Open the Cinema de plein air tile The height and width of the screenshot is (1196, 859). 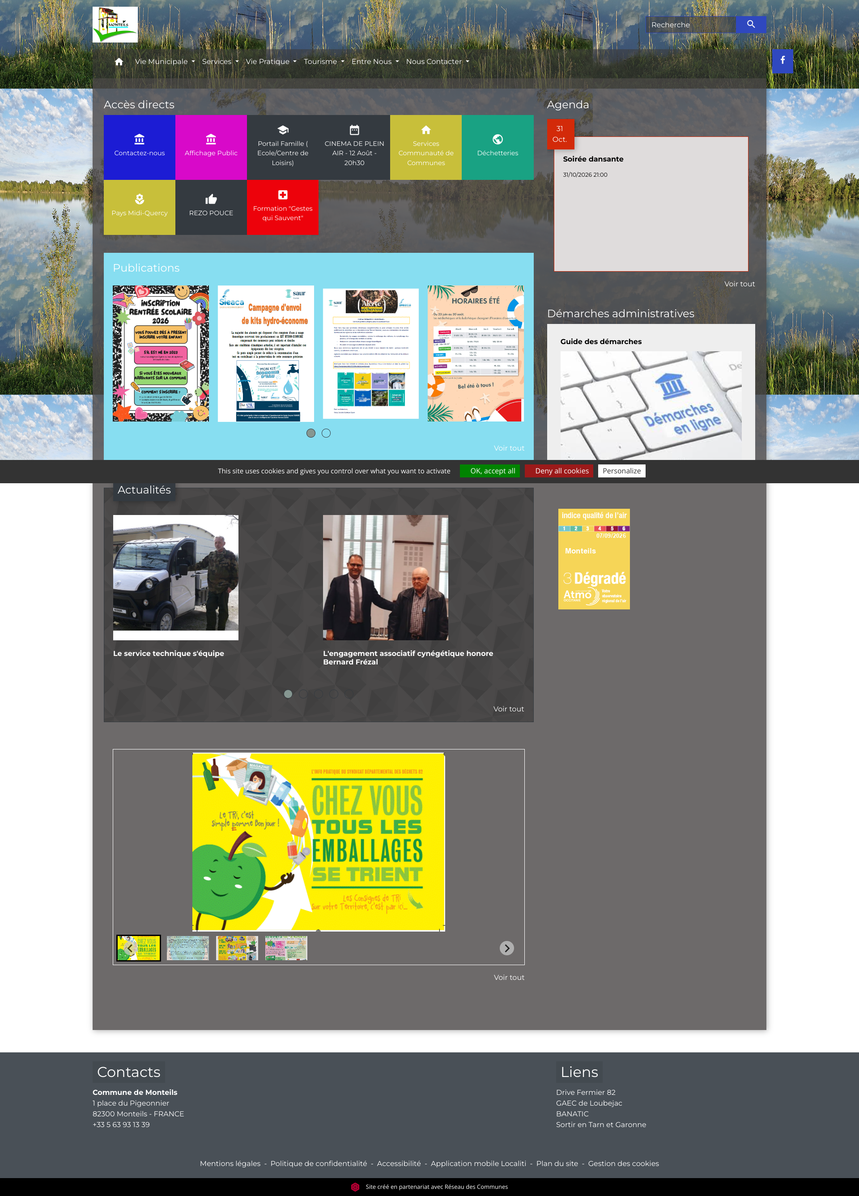(x=354, y=147)
